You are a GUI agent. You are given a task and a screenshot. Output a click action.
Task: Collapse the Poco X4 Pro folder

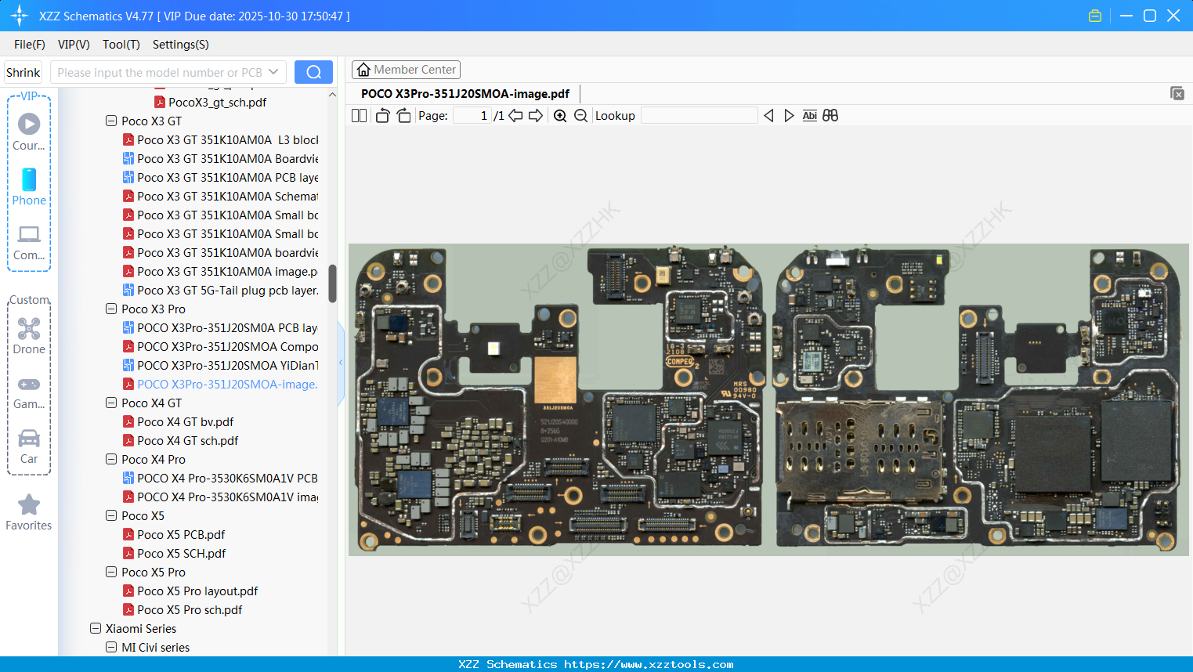pos(111,460)
